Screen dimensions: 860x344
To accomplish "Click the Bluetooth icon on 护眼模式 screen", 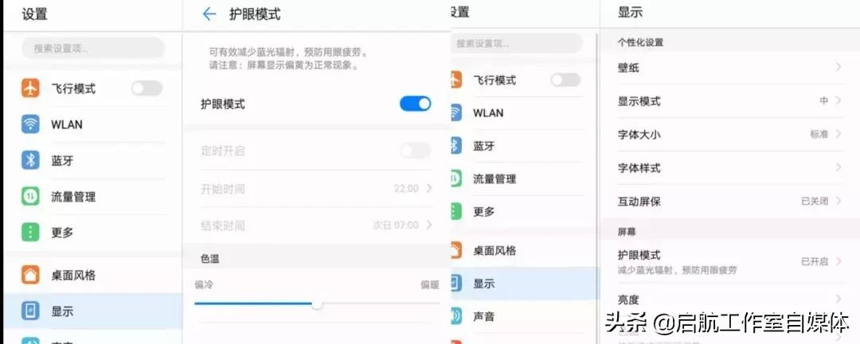I will coord(30,160).
